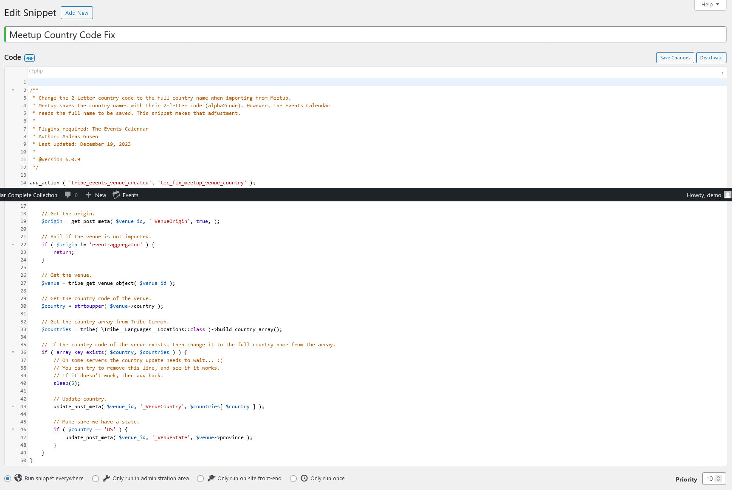Select the Only run once option
Viewport: 732px width, 490px height.
[293, 478]
